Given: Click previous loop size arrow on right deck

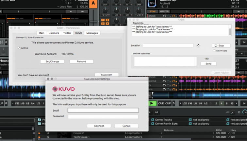Looking at the screenshot, I should point(180,103).
